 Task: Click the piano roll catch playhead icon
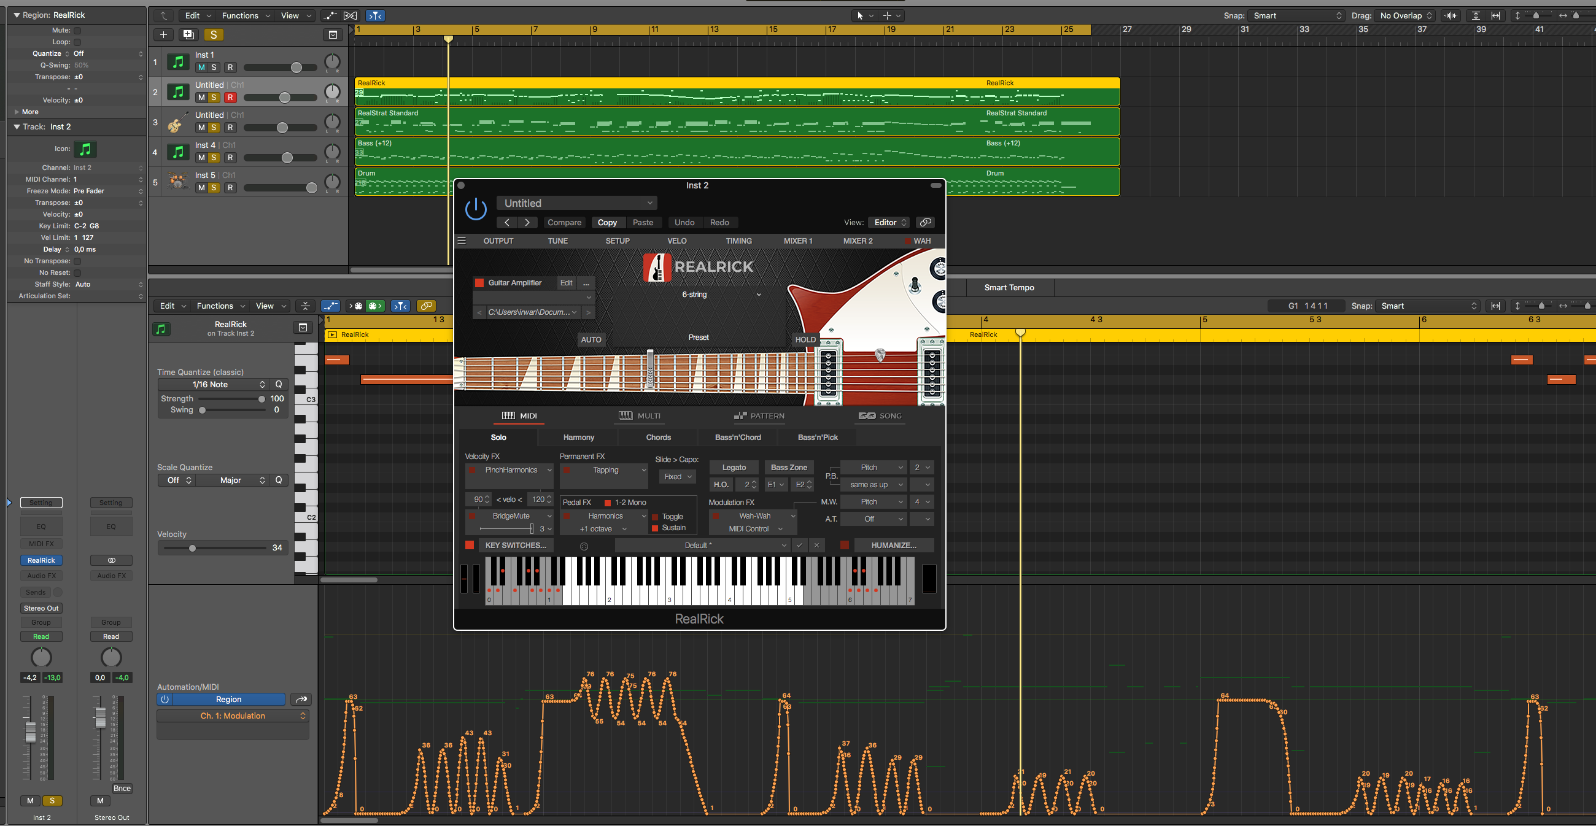pyautogui.click(x=401, y=306)
